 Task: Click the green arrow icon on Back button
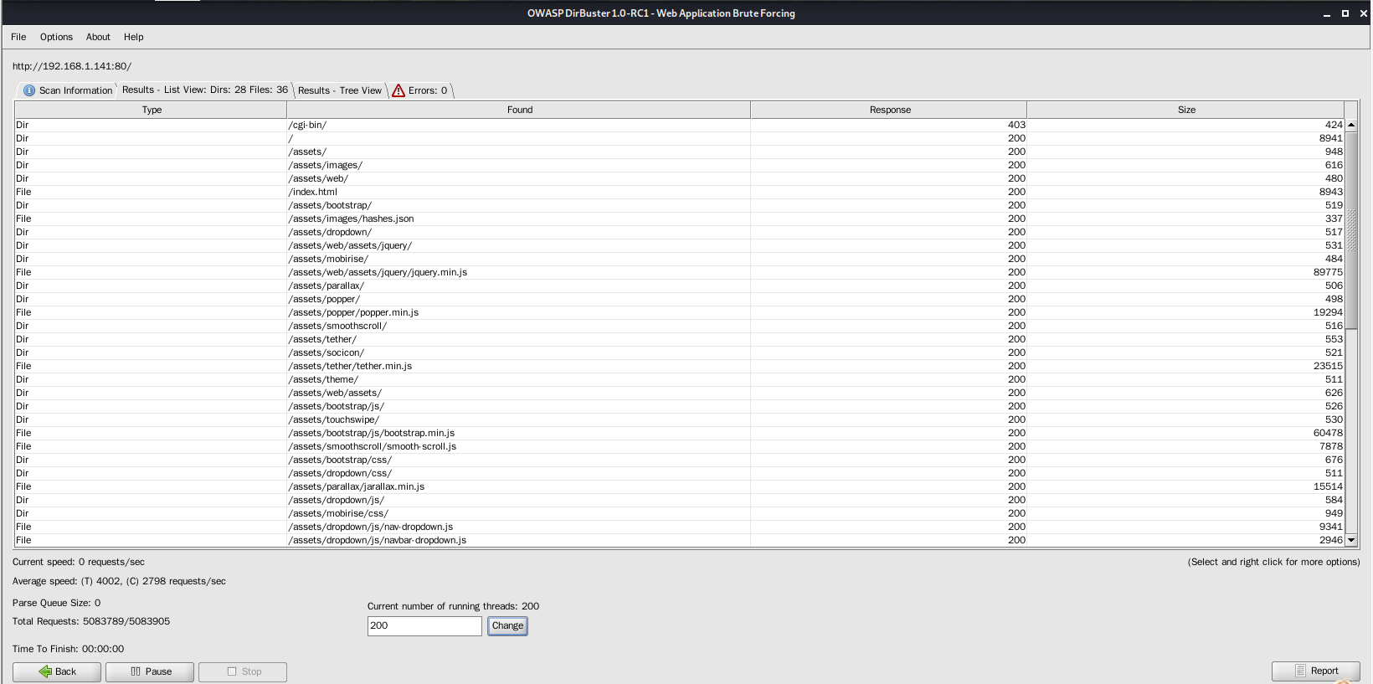pyautogui.click(x=45, y=671)
